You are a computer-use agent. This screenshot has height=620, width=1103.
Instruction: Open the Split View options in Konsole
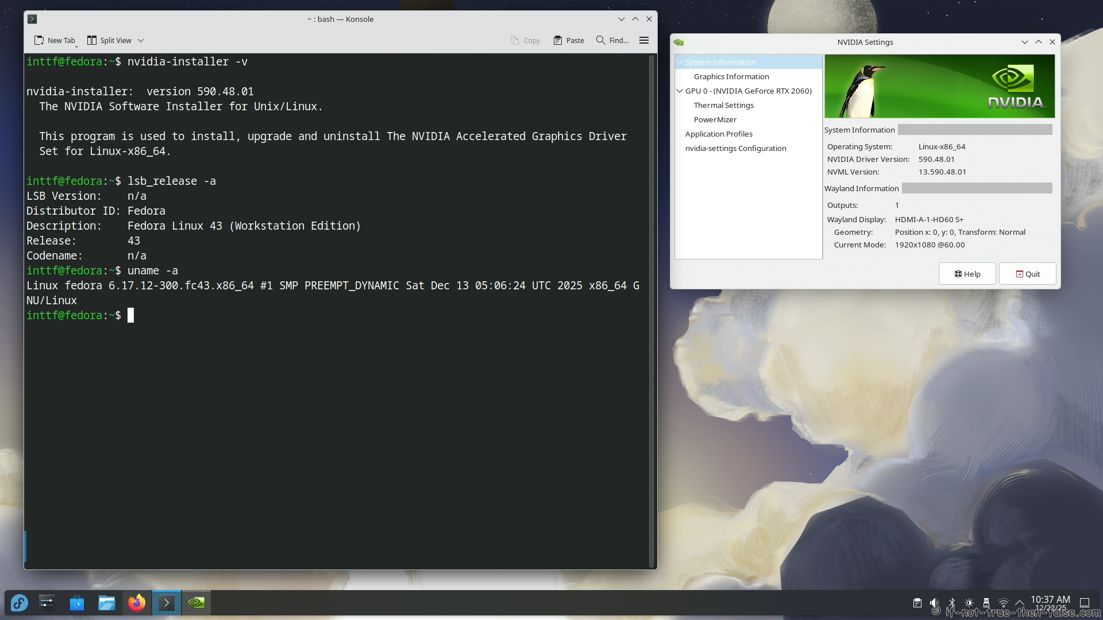(115, 40)
